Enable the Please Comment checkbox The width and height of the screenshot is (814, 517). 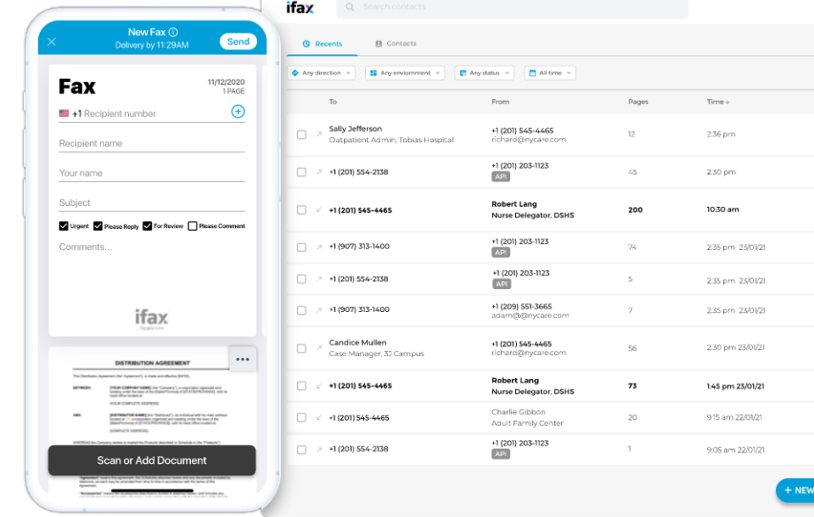coord(193,225)
